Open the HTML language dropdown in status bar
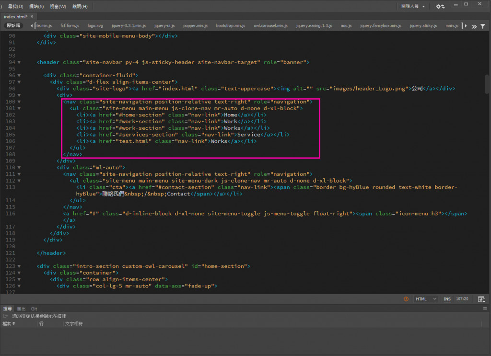This screenshot has height=356, width=491. 425,299
